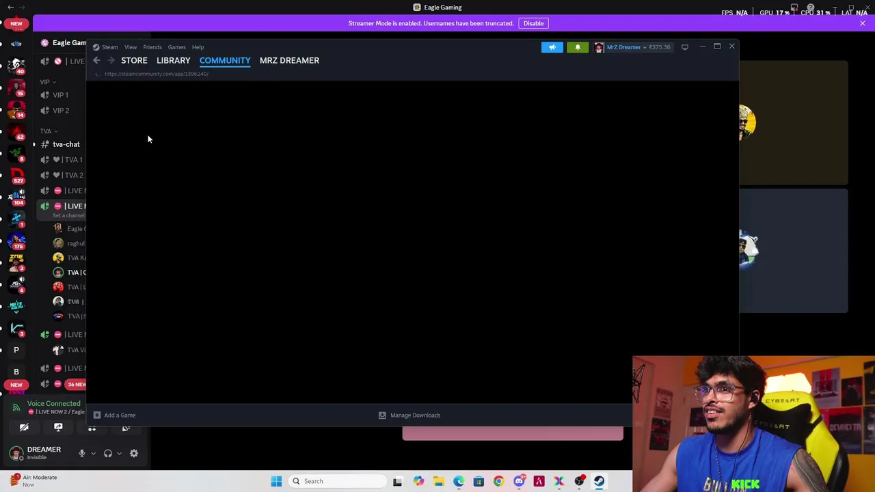Open the Air: Moderate weather widget
The width and height of the screenshot is (875, 492).
(33, 480)
